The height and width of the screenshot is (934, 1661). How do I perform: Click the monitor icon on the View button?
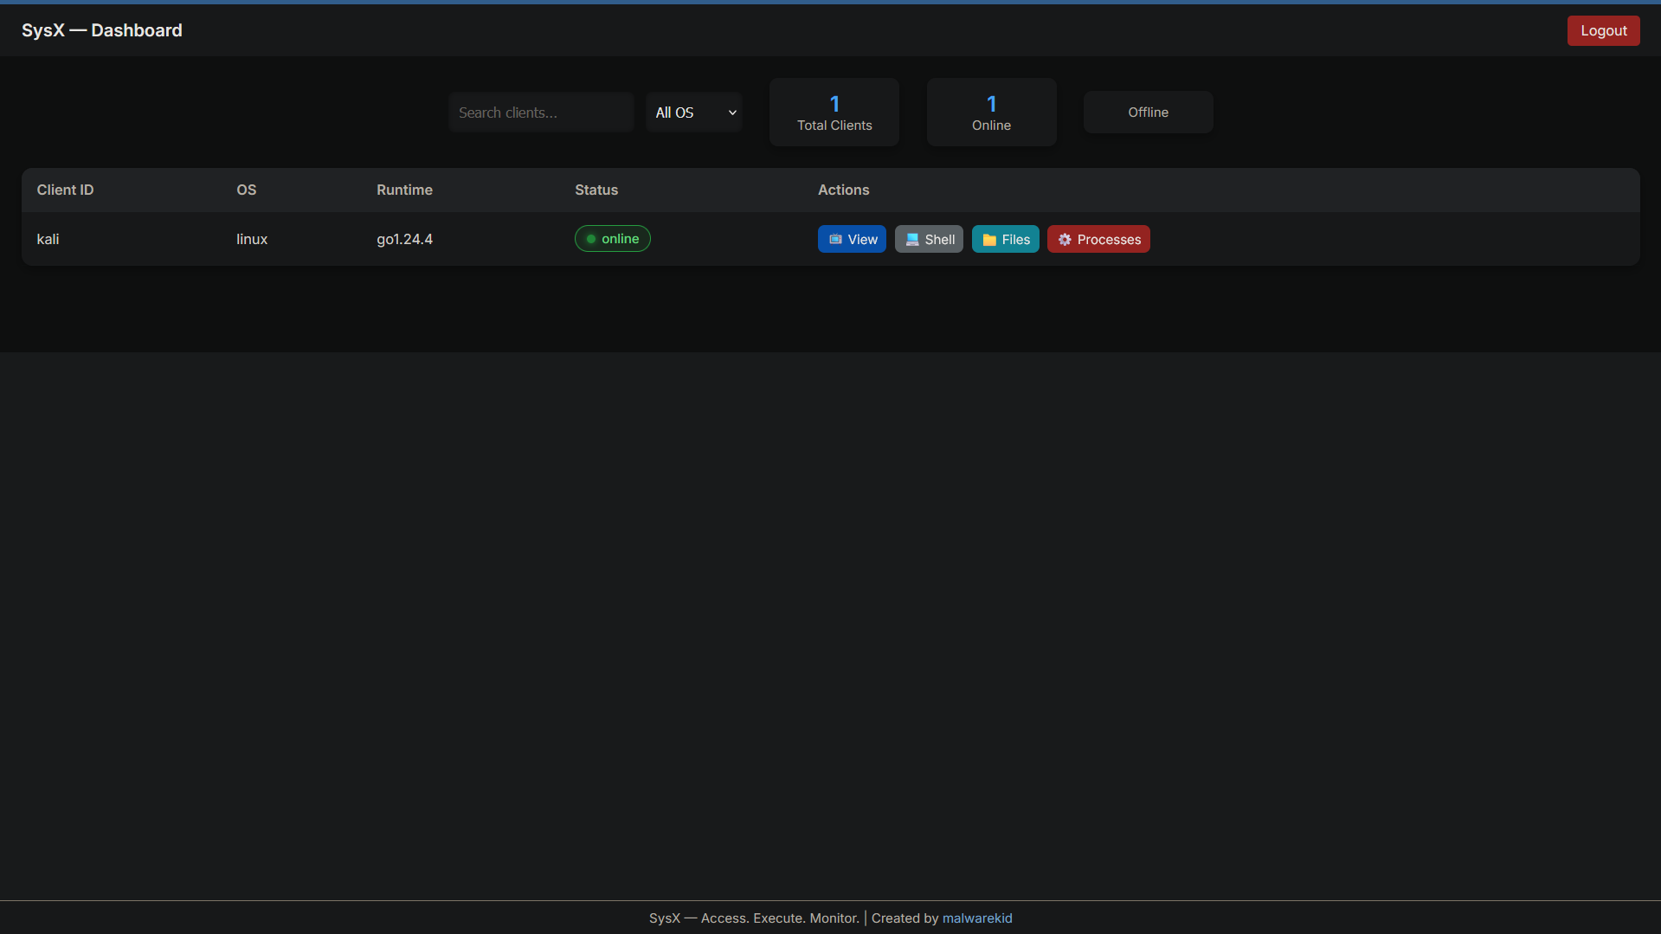tap(835, 240)
